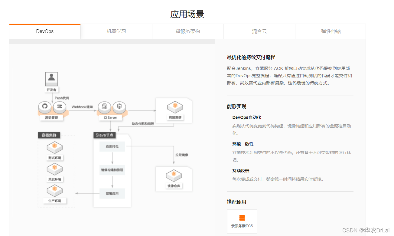Click the Push代码 arrow label
Screen dimensions: 394x236
pyautogui.click(x=62, y=98)
